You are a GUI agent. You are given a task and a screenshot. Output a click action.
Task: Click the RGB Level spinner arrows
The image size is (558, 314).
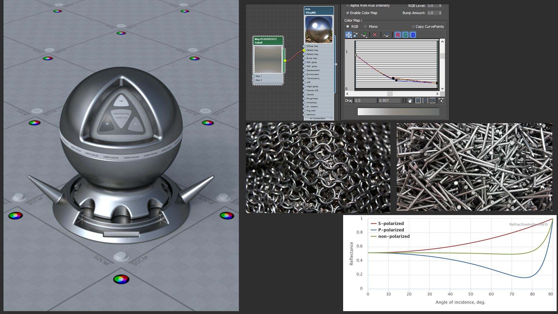pyautogui.click(x=440, y=6)
